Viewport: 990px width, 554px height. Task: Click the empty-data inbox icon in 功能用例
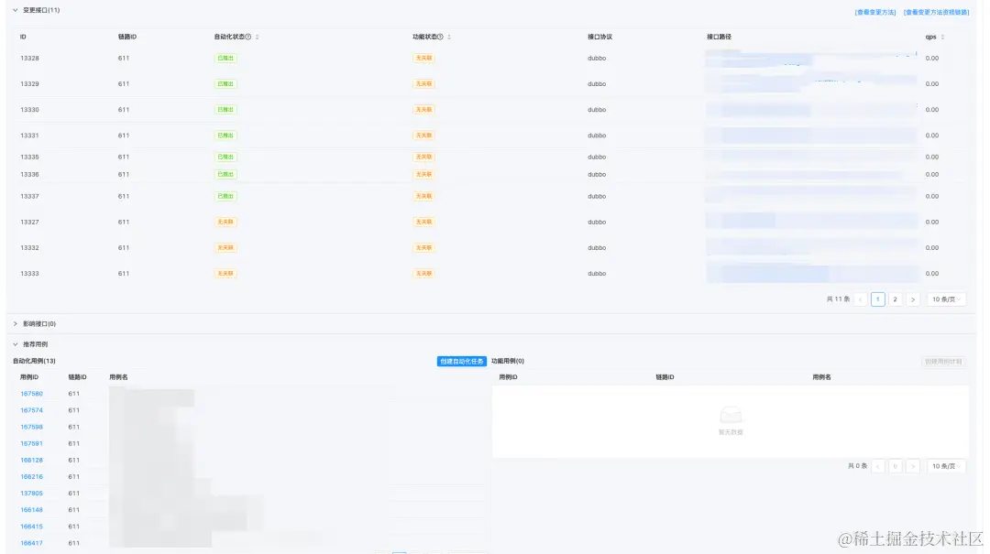[731, 415]
